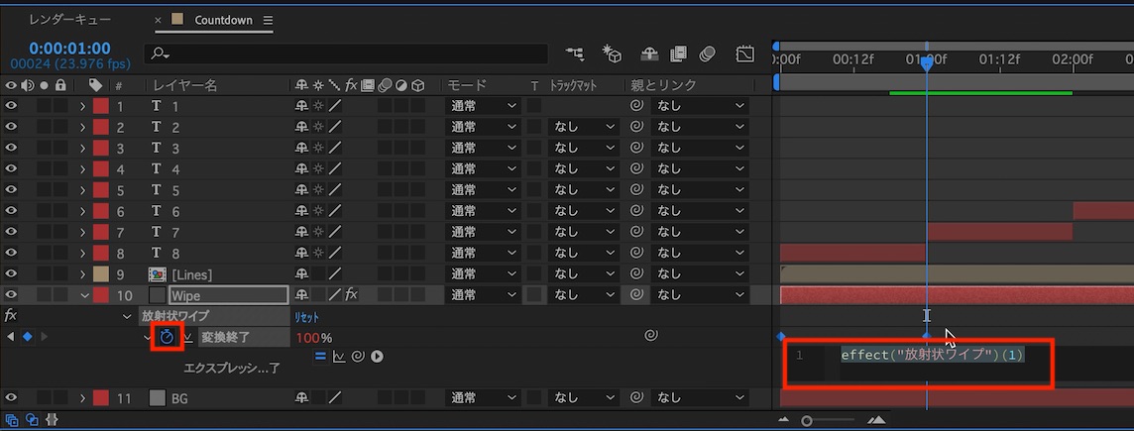Click the current timecode 0:00:01:00

point(70,49)
